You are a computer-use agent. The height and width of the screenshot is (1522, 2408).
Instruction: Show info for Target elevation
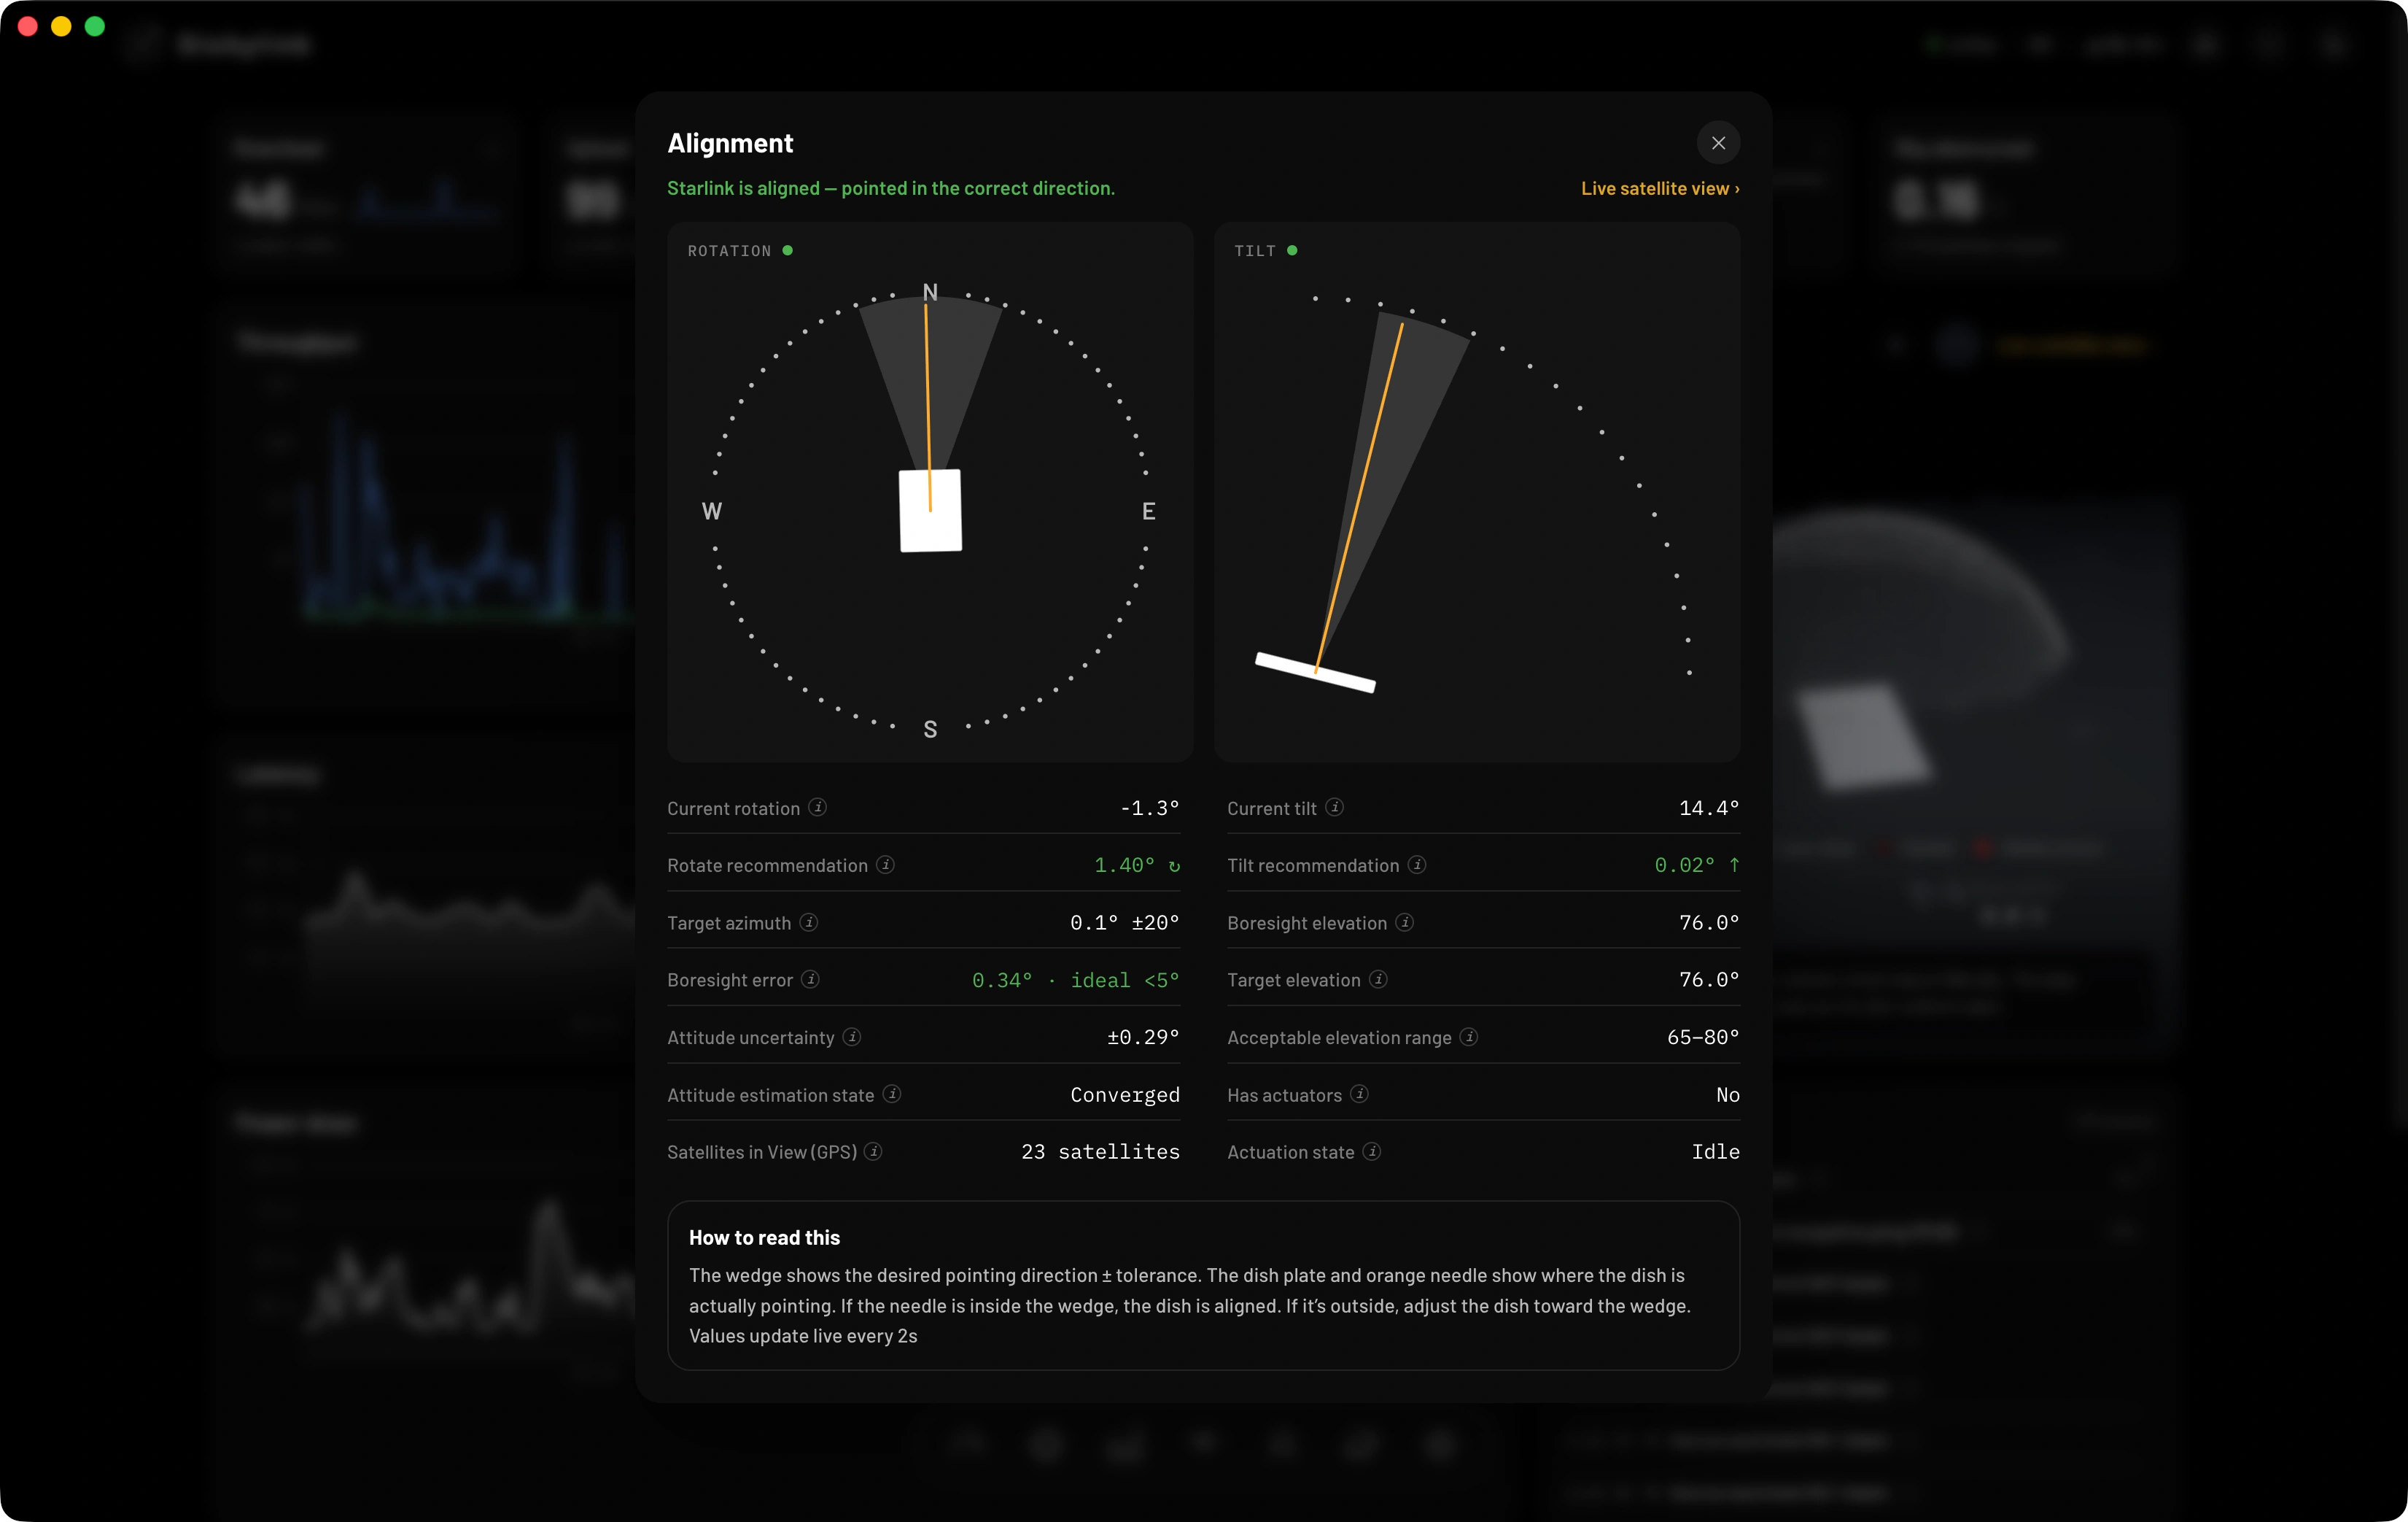[1378, 978]
